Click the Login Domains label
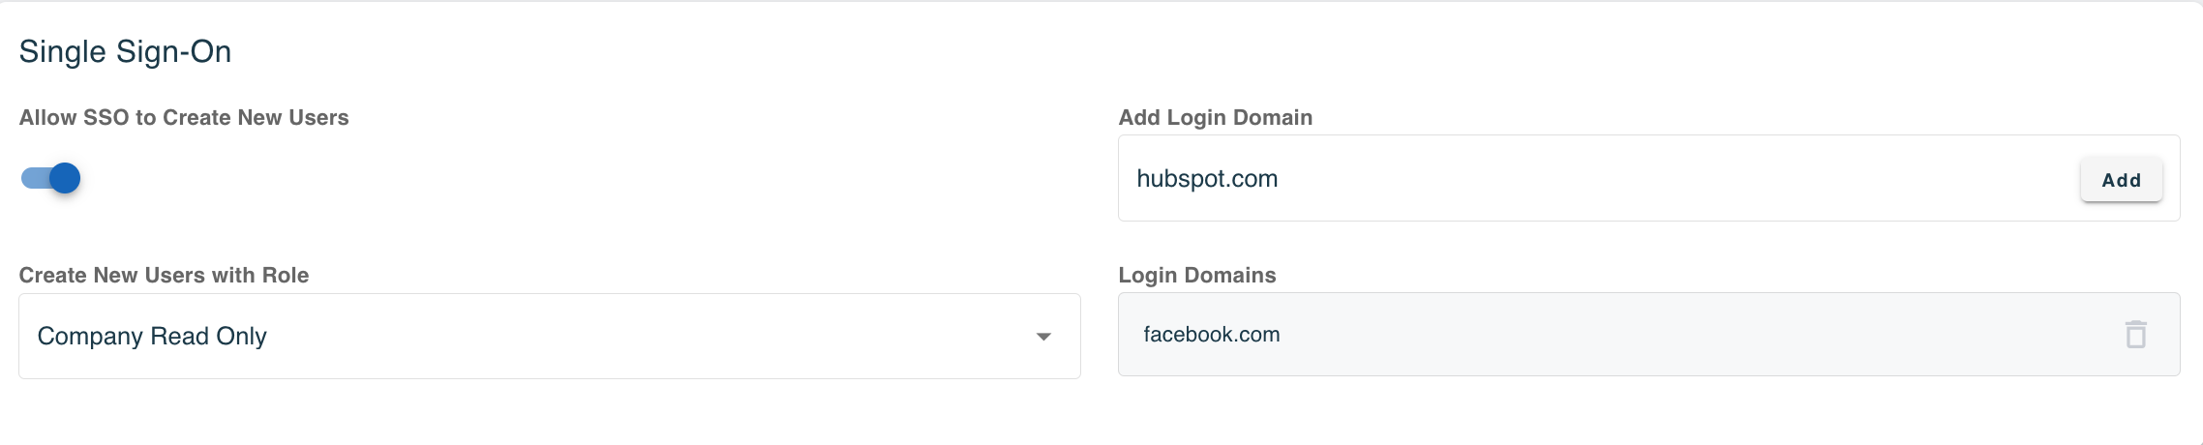This screenshot has height=445, width=2203. tap(1196, 276)
